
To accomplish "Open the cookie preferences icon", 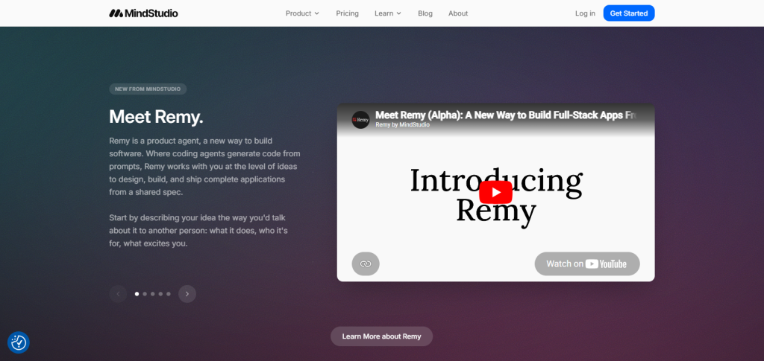I will 19,342.
